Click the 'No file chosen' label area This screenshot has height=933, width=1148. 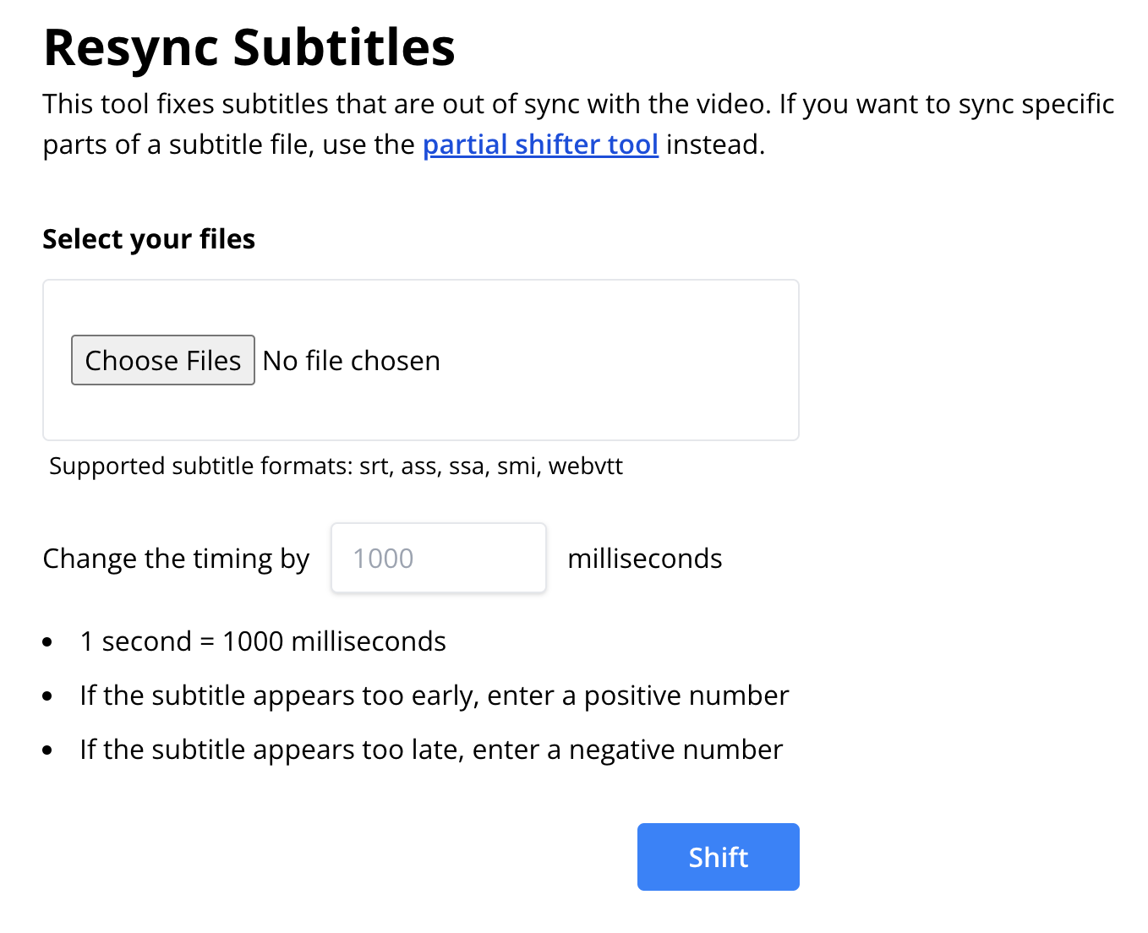(351, 360)
